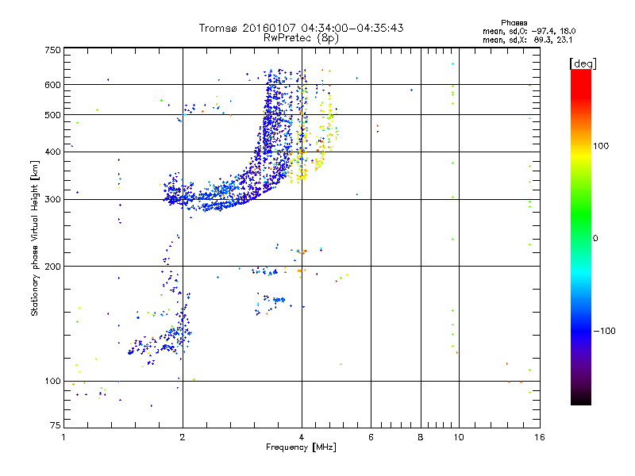The height and width of the screenshot is (476, 635).
Task: Click the 'Phases' heading at top right
Action: coord(514,23)
